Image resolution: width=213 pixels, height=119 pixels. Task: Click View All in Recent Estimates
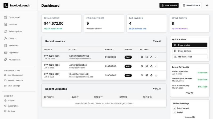point(157,89)
